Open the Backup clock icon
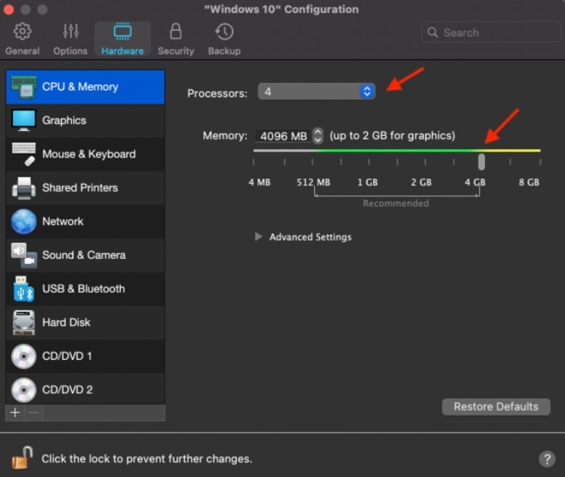The width and height of the screenshot is (565, 477). click(x=224, y=32)
